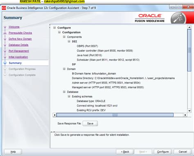Viewport: 194px width, 156px height.
Task: Click the Fusion Middleware wand icon
Action: (x=178, y=18)
